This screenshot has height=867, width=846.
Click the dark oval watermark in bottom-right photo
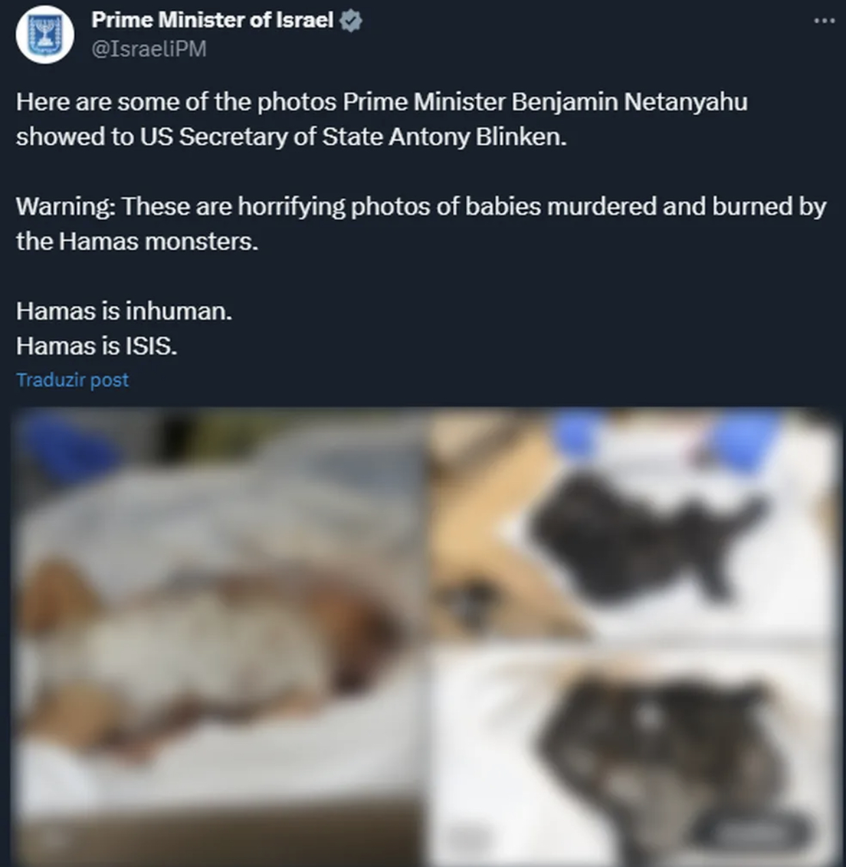(x=750, y=830)
